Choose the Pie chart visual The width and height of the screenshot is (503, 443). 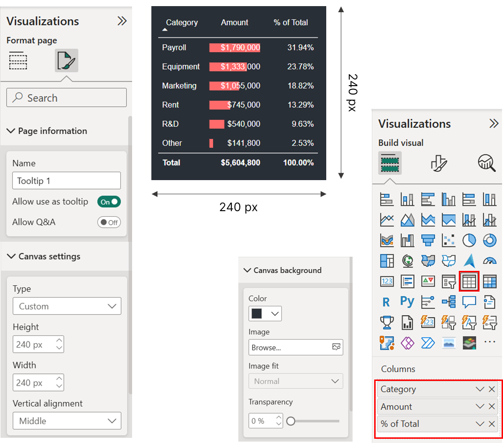click(x=469, y=240)
